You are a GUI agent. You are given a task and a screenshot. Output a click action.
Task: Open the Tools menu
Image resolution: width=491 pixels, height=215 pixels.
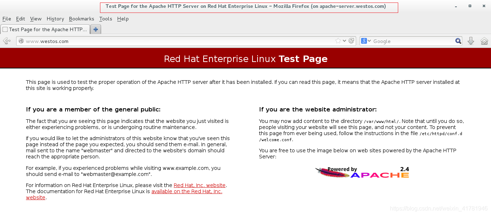pyautogui.click(x=106, y=19)
